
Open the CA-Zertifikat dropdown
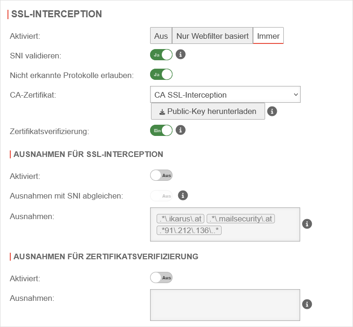click(225, 94)
